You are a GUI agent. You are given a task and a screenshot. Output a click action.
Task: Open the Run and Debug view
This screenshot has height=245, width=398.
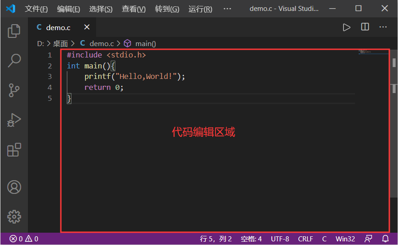pos(14,120)
